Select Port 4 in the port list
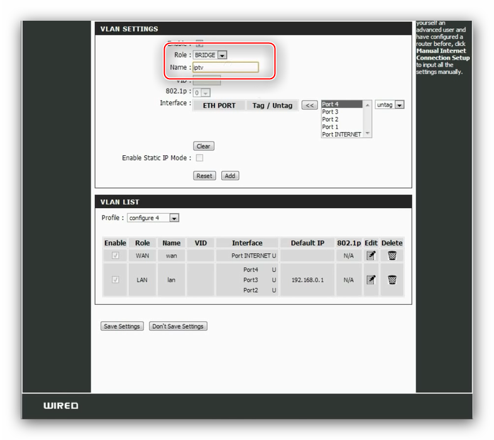494x440 pixels. 342,104
